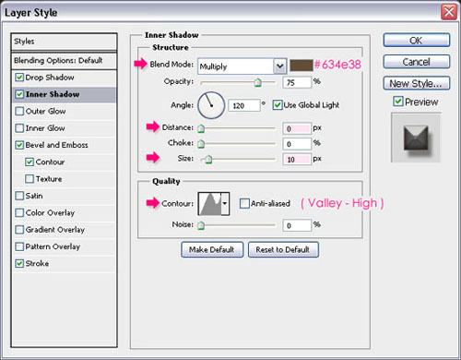Click the Angle dial control

pos(211,105)
